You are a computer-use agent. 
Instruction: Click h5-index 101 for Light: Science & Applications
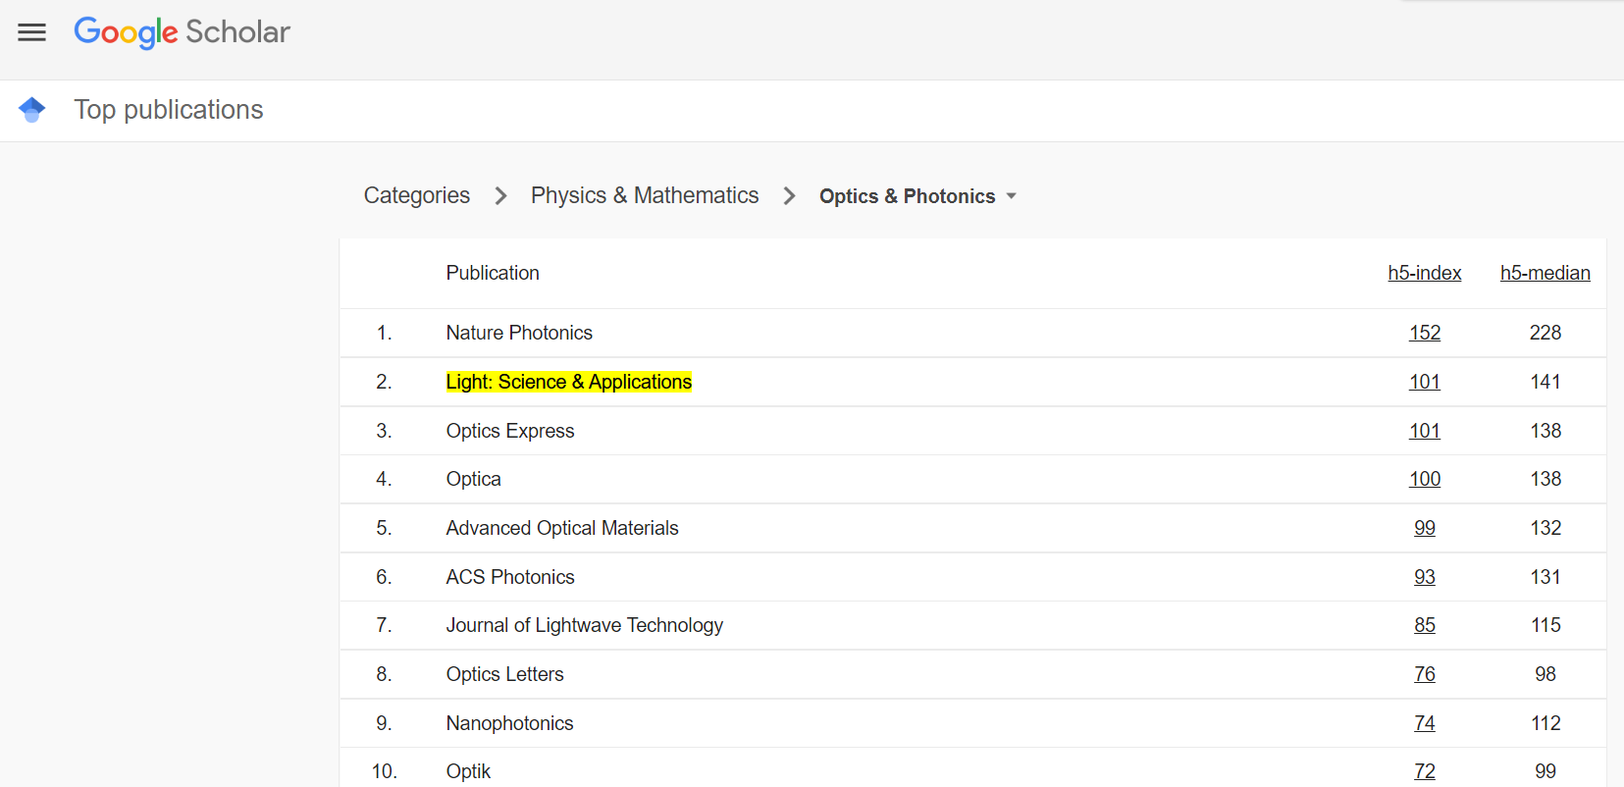click(x=1424, y=382)
